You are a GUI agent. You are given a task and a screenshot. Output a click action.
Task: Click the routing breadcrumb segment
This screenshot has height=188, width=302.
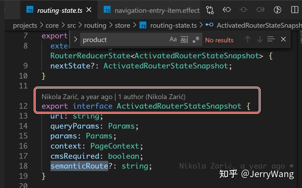coord(95,25)
